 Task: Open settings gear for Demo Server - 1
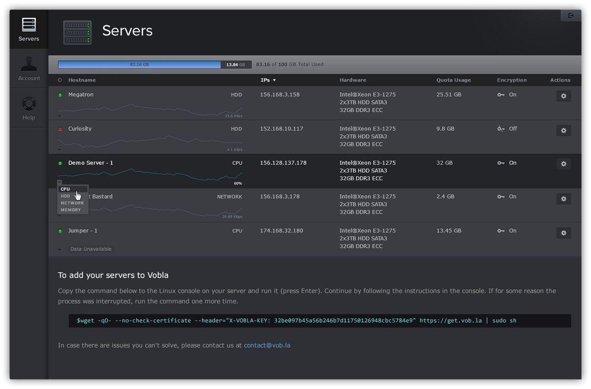563,164
